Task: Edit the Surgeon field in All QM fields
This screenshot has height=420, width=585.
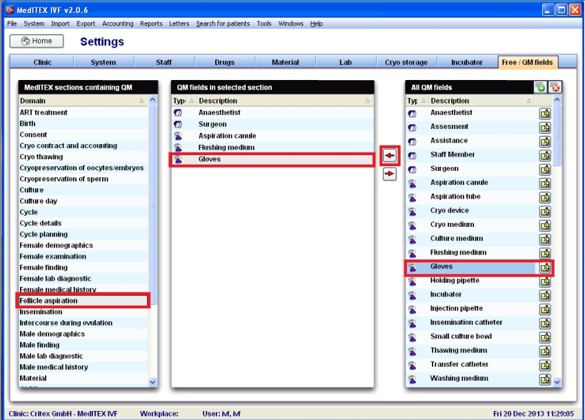Action: (x=545, y=170)
